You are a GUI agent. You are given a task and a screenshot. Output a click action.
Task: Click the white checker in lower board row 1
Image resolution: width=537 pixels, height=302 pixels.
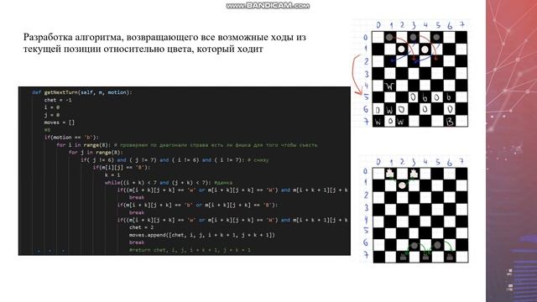pyautogui.click(x=402, y=185)
